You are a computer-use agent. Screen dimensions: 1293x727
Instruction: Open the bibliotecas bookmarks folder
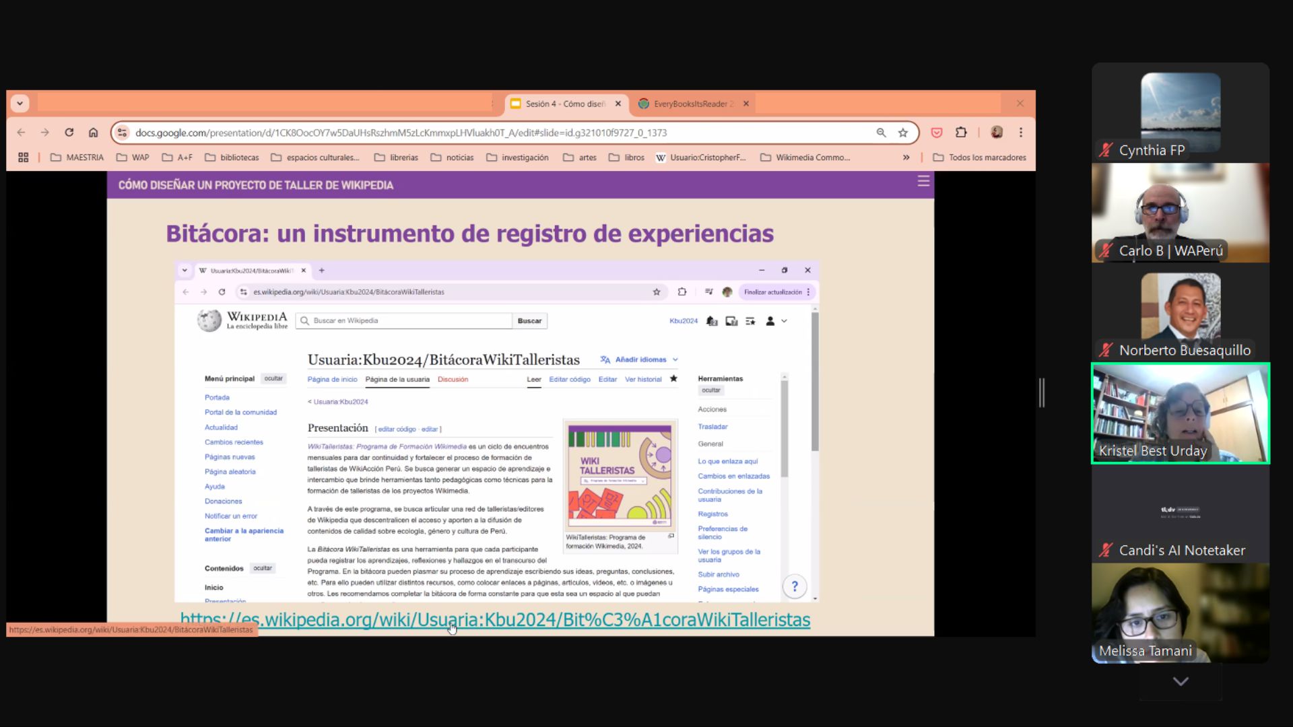(232, 158)
